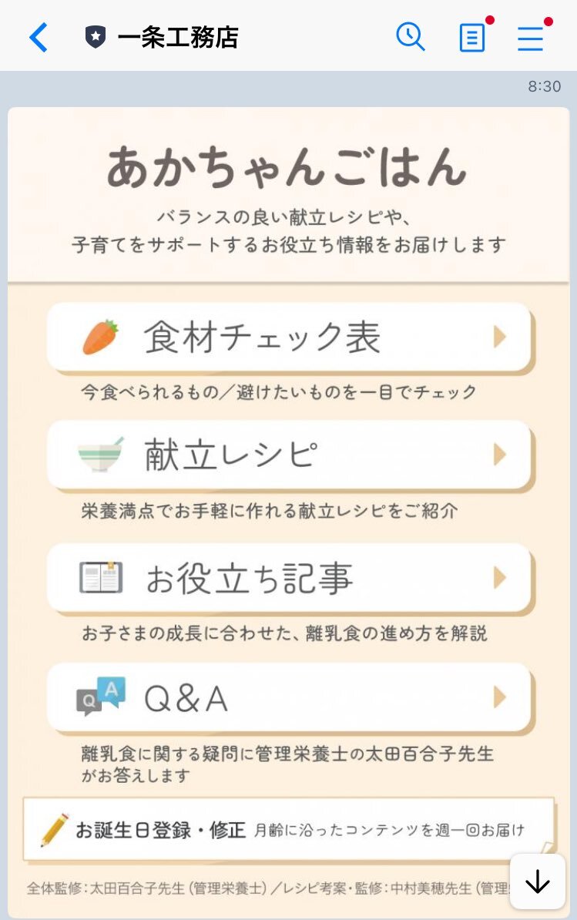
Task: Expand 献立レシピ via its arrow
Action: (500, 454)
